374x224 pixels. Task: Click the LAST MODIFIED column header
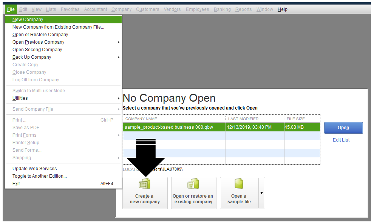coord(243,119)
